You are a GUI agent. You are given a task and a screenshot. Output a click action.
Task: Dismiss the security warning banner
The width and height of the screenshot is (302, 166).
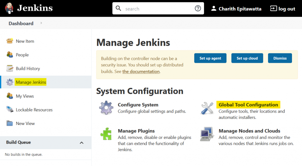point(280,58)
